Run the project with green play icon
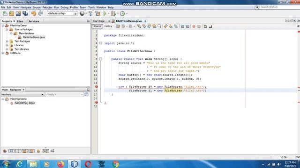The image size is (300, 168). pos(105,14)
